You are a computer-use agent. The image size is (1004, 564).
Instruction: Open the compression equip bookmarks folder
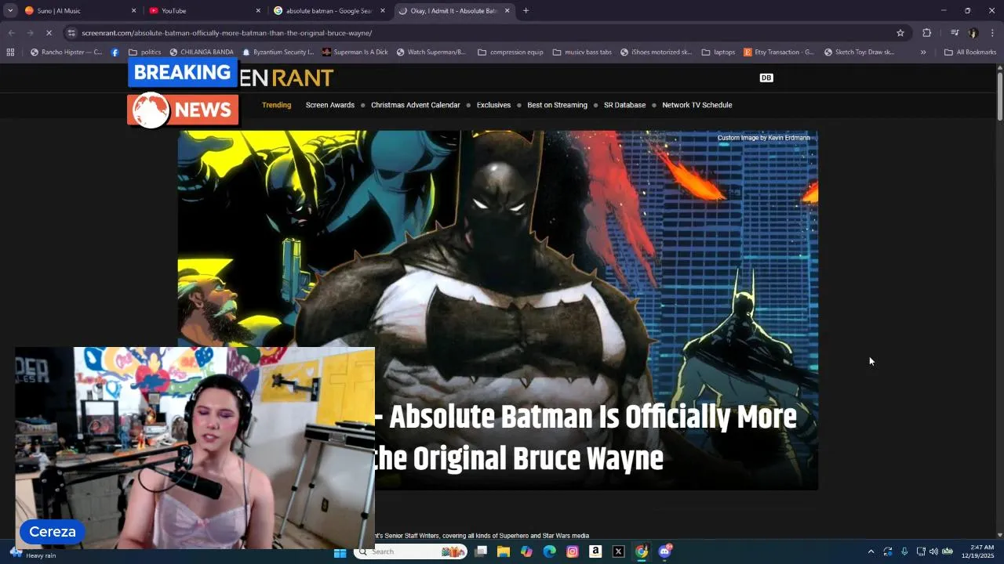click(x=510, y=52)
